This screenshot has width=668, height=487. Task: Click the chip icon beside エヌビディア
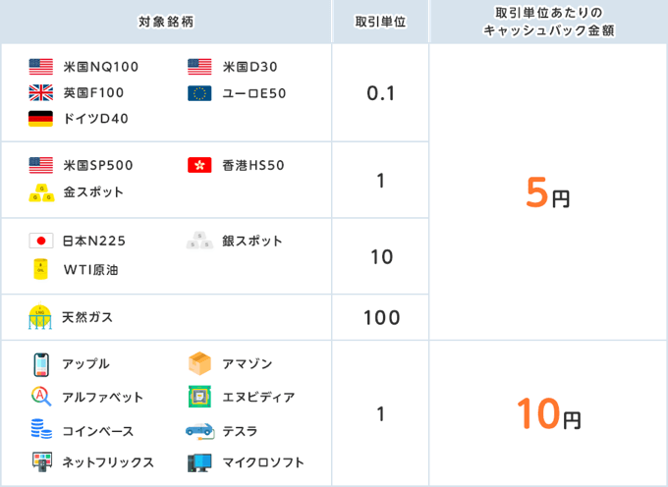[199, 397]
